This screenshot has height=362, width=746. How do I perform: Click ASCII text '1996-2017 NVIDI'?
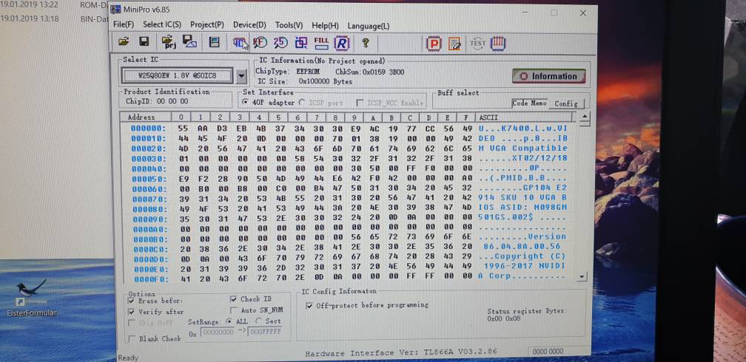click(524, 266)
